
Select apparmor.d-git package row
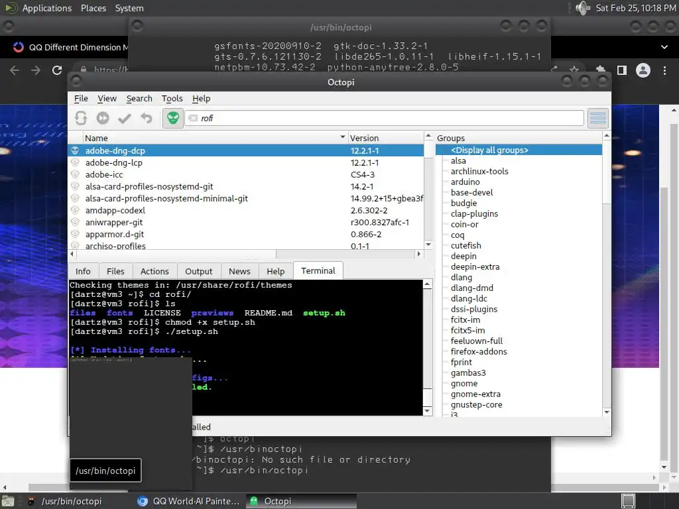click(245, 234)
